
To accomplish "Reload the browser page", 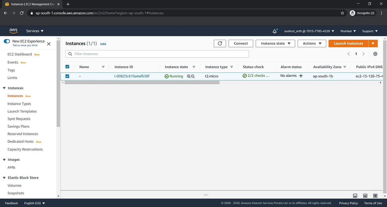I will click(22, 13).
